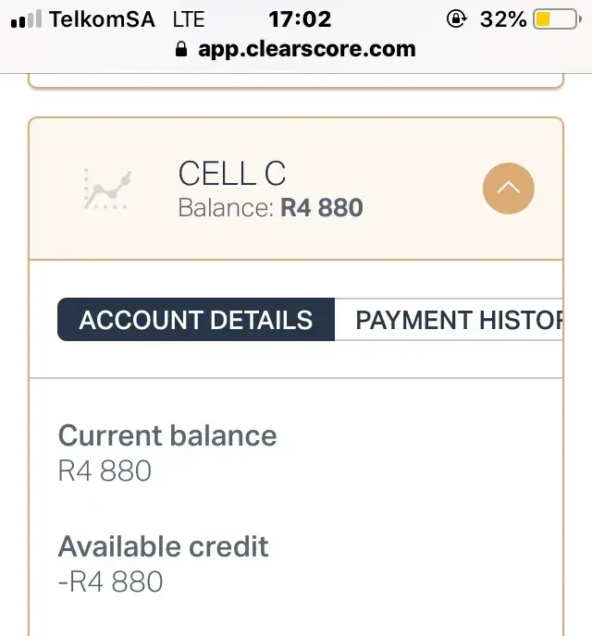Click the -R4 880 available credit value
592x636 pixels.
(110, 581)
